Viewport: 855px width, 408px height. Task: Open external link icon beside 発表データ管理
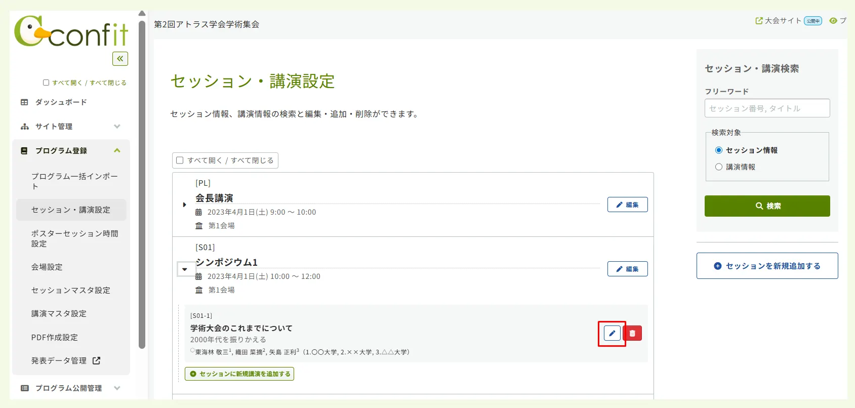pos(96,360)
